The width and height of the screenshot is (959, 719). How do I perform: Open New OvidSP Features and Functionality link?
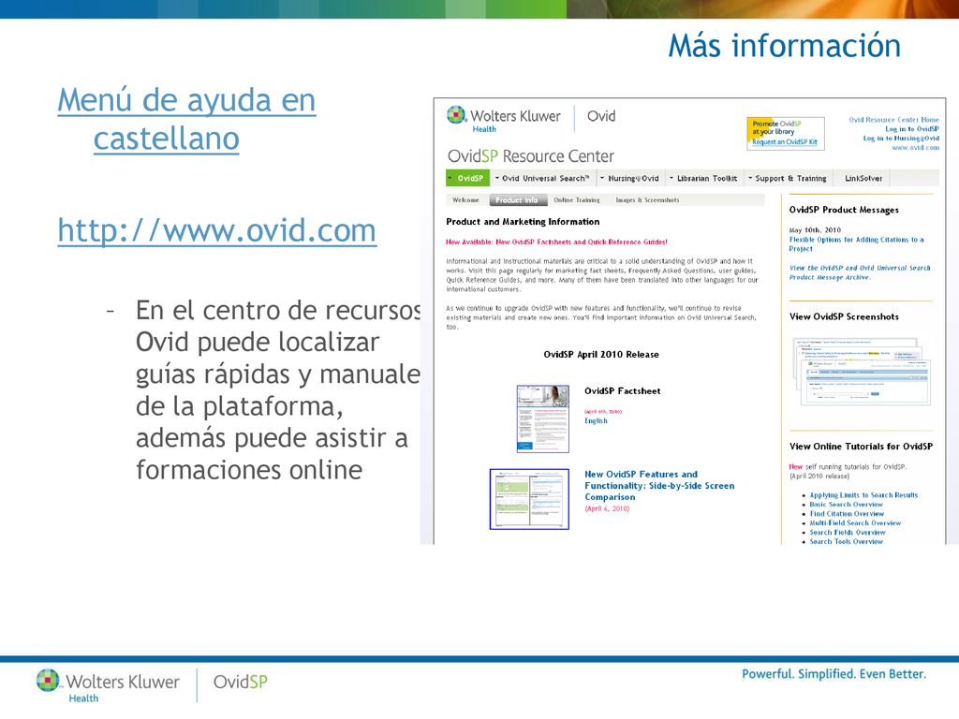pos(659,486)
